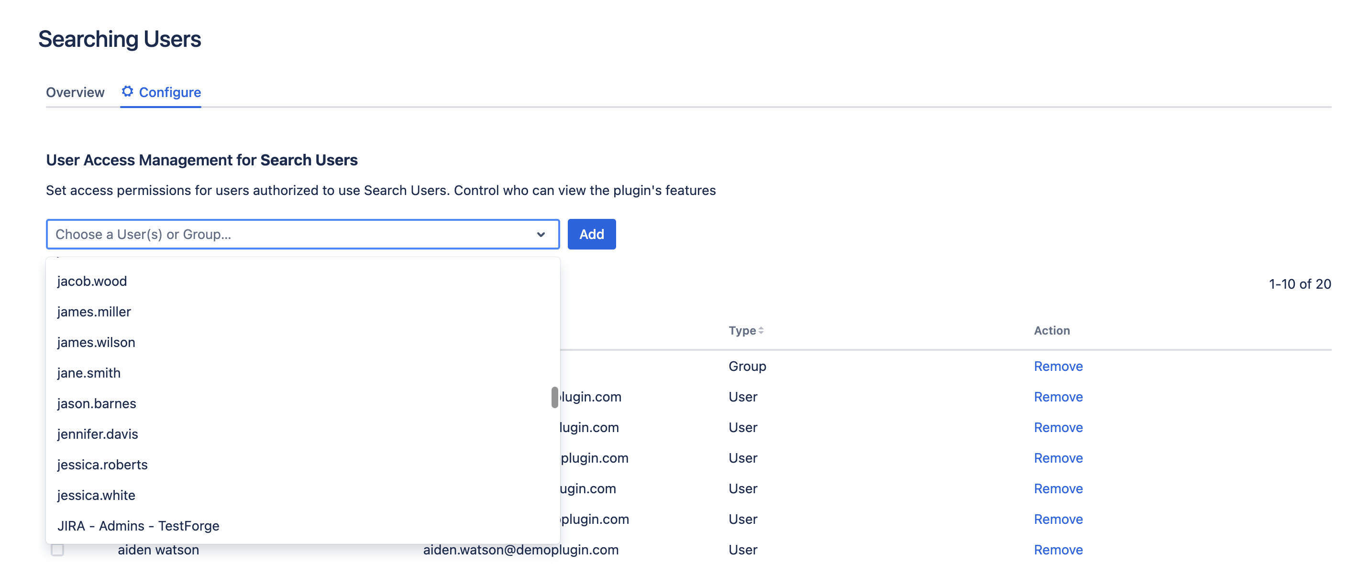The image size is (1370, 564).
Task: Click the Configure gear icon
Action: tap(127, 91)
